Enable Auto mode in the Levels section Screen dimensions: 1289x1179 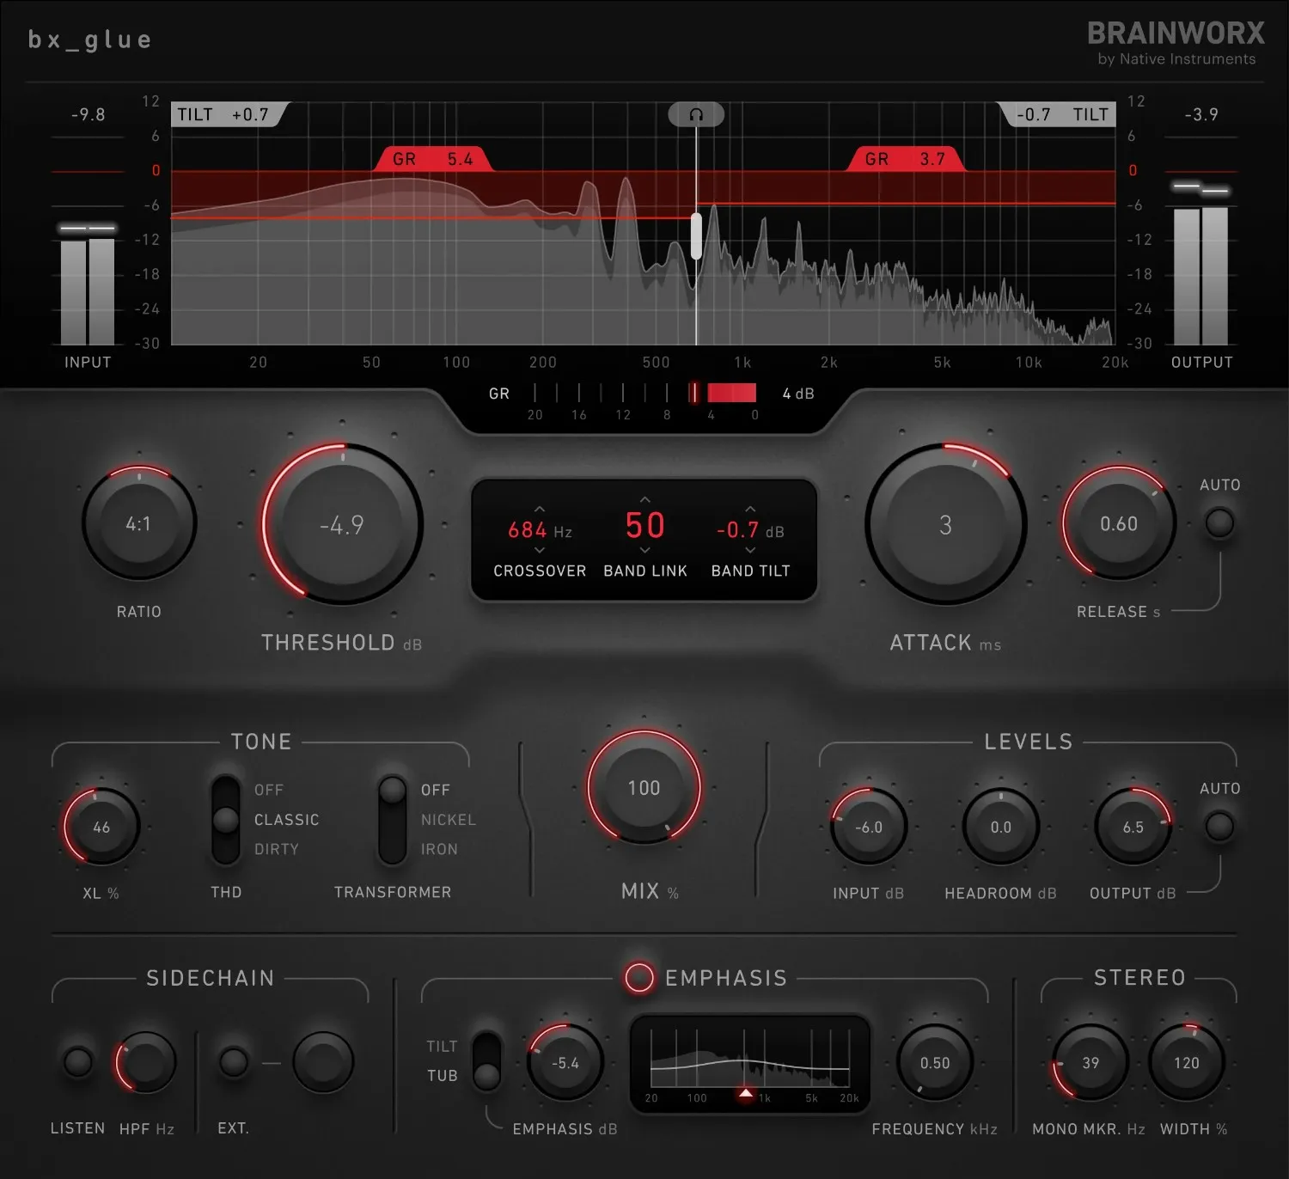click(1219, 825)
